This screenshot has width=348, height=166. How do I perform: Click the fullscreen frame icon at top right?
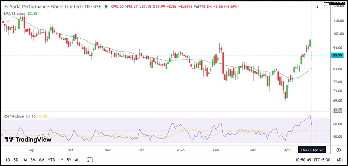click(326, 7)
